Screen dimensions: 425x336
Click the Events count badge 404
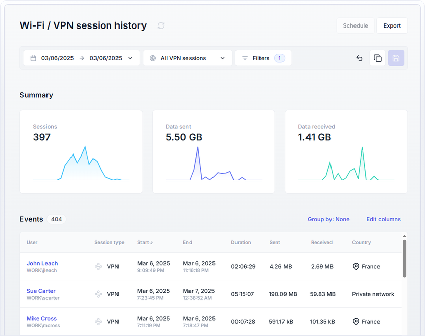(56, 219)
